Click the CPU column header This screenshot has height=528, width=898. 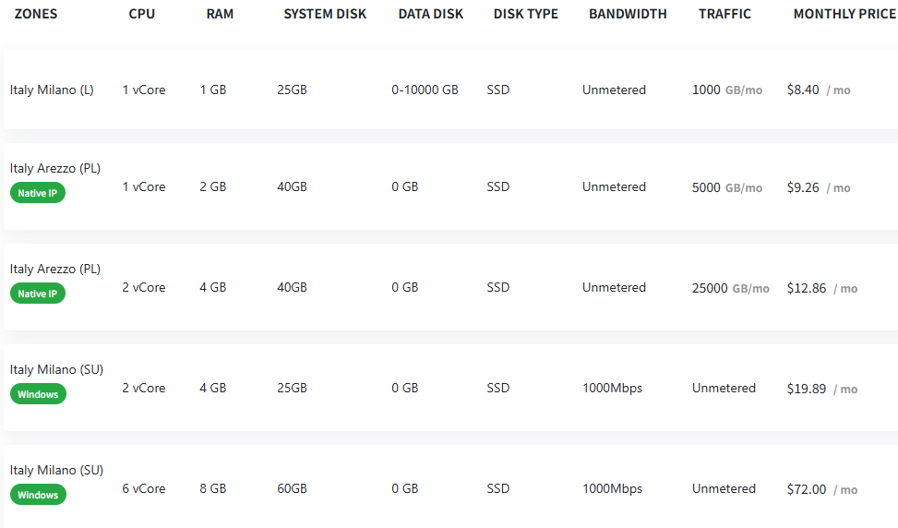141,14
